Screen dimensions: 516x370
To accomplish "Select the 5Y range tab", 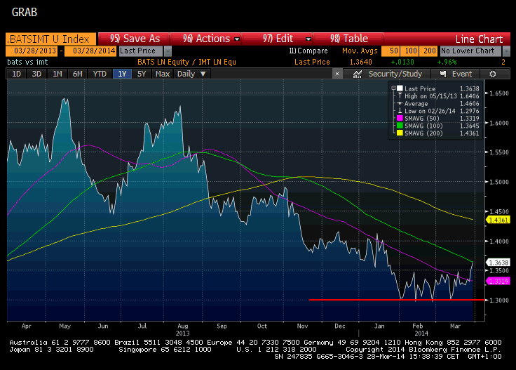I will click(x=142, y=74).
